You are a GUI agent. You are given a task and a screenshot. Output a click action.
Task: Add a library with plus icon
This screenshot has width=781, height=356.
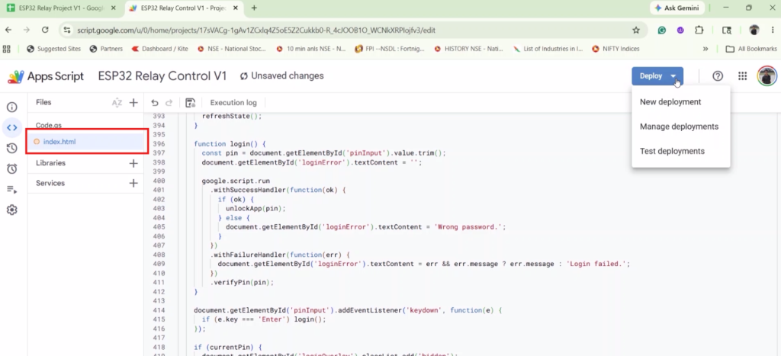[133, 163]
